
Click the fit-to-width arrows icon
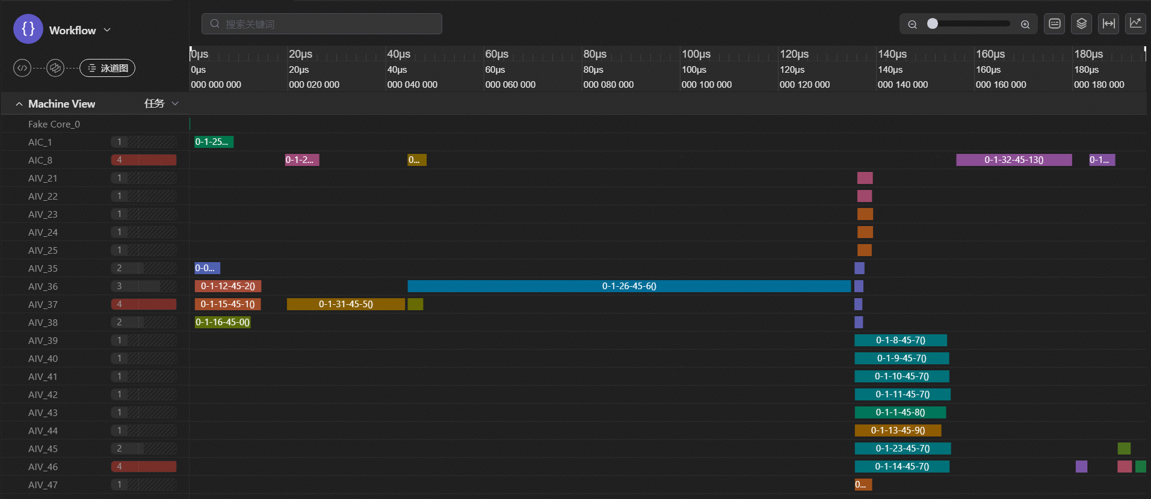1108,23
